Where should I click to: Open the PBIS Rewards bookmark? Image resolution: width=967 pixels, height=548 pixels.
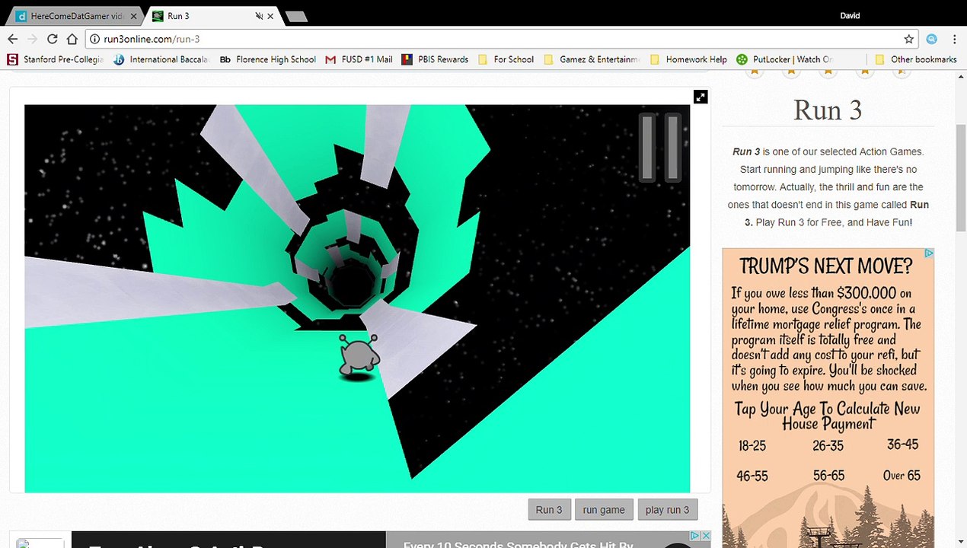point(435,59)
